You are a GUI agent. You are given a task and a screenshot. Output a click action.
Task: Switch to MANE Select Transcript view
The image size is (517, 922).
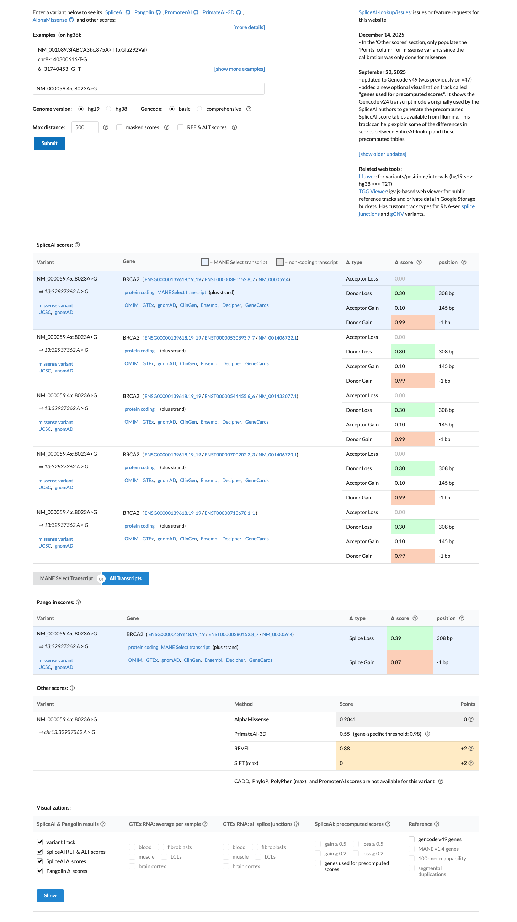pos(66,579)
